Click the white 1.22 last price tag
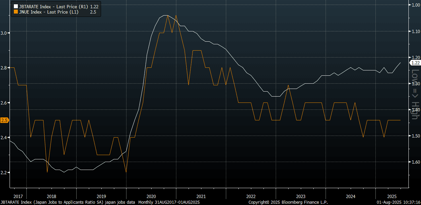 click(x=415, y=63)
